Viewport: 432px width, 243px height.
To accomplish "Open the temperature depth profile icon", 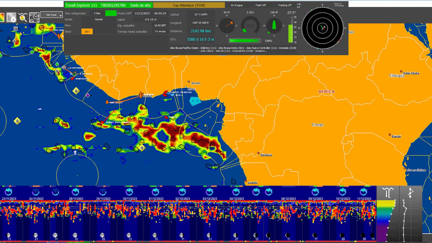I will click(x=388, y=193).
